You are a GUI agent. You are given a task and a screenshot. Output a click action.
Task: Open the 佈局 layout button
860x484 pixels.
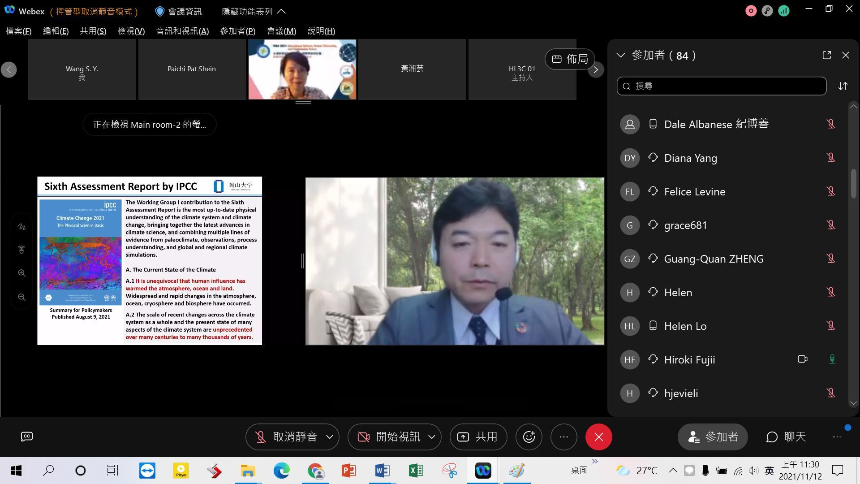pyautogui.click(x=570, y=59)
